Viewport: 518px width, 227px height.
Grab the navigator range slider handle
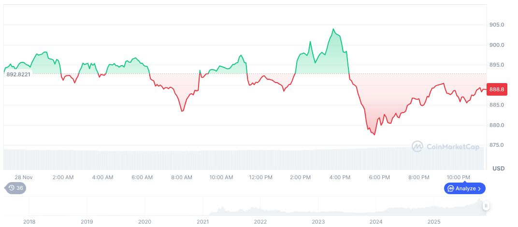pyautogui.click(x=486, y=206)
